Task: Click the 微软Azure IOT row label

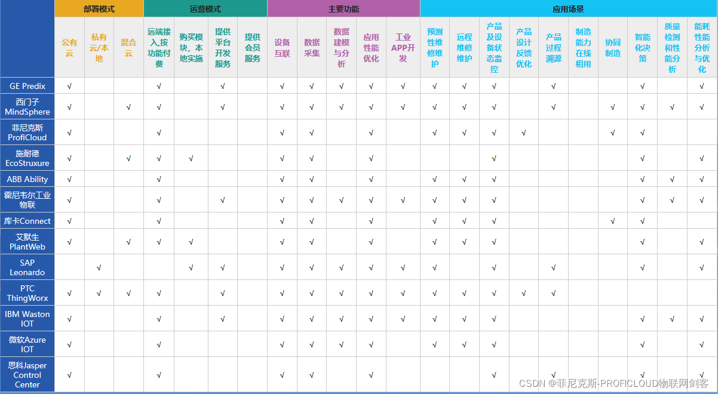Action: click(27, 344)
